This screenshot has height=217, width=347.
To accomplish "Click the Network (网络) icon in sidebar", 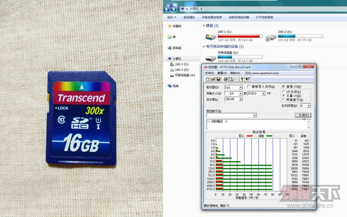I will (169, 86).
